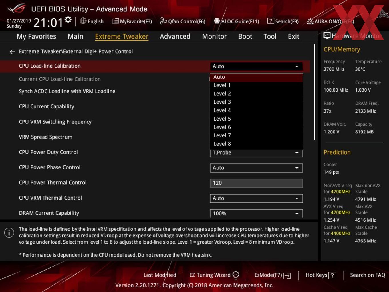Click the Qfan Control fan icon
This screenshot has height=292, width=389.
163,21
